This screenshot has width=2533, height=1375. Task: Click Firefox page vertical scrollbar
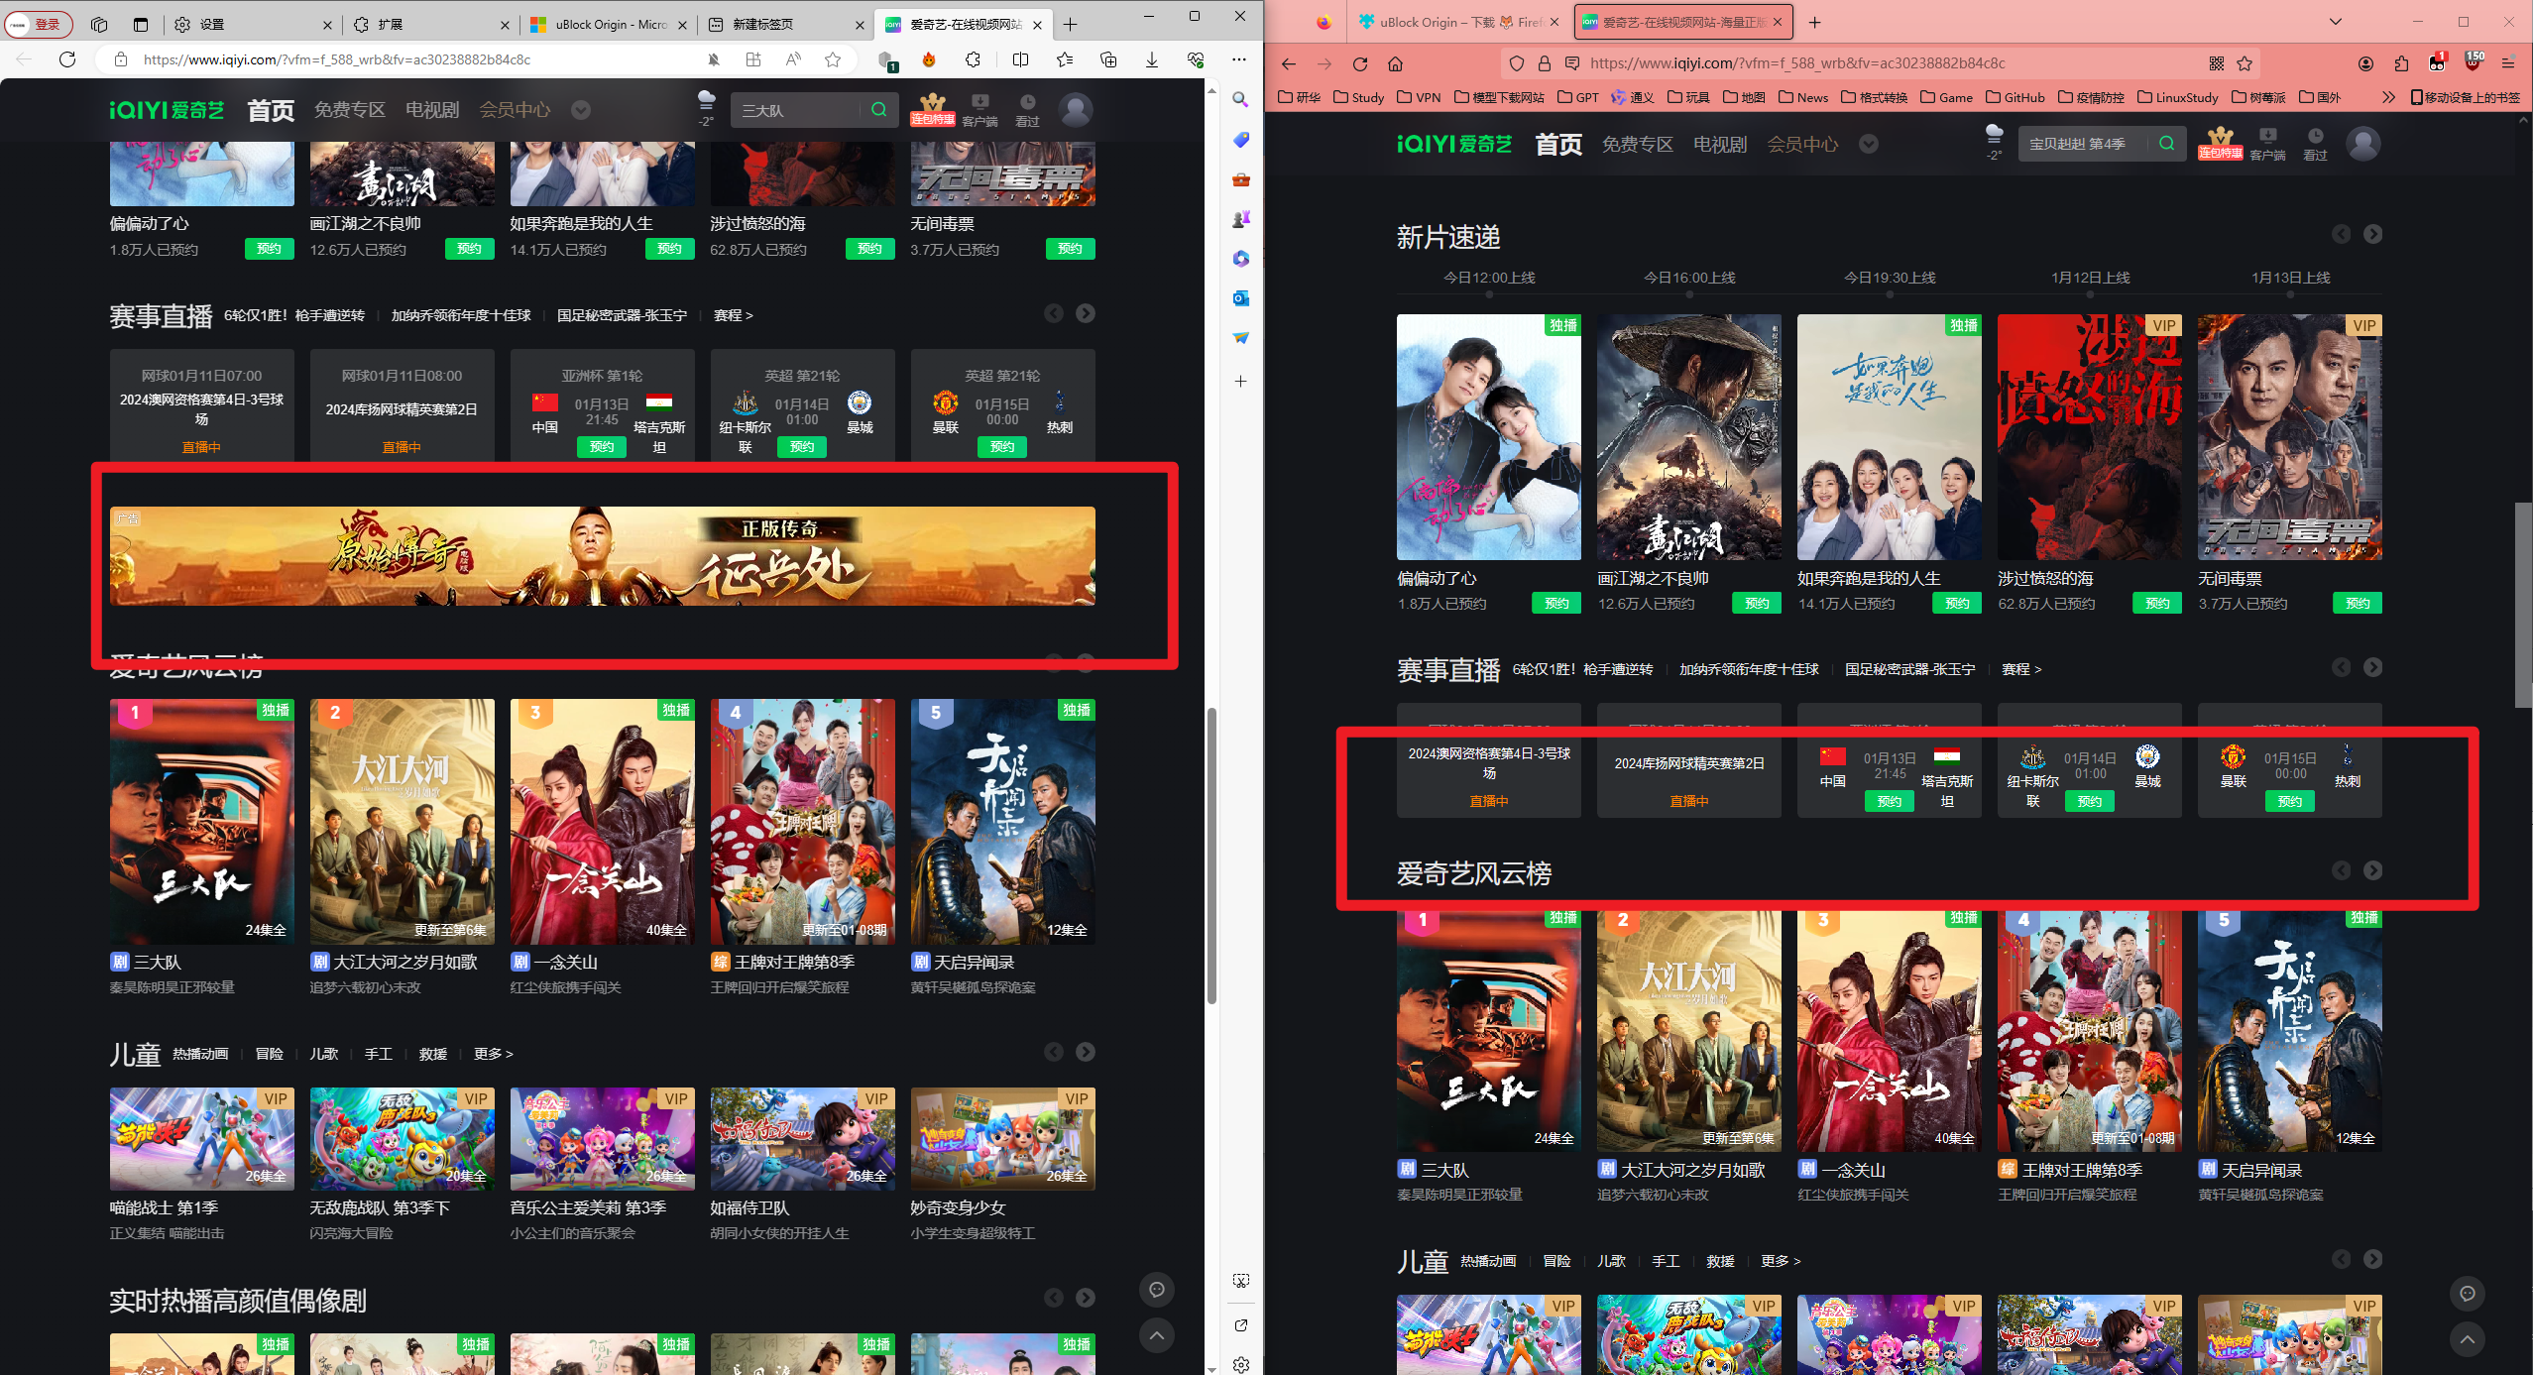(x=2522, y=605)
